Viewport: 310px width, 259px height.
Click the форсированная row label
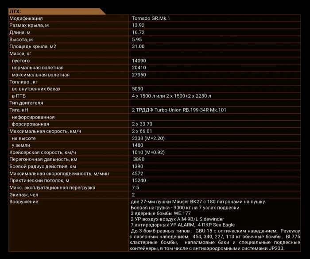[30, 124]
